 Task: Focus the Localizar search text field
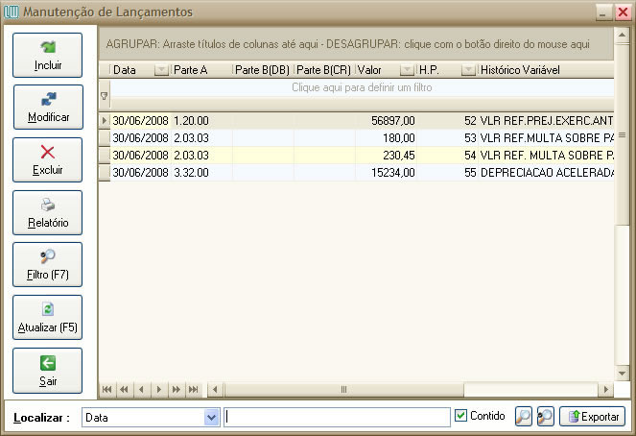tap(337, 418)
